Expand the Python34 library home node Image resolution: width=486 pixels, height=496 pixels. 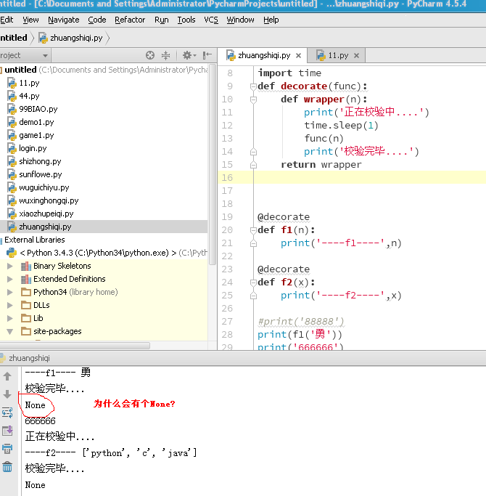click(x=10, y=292)
